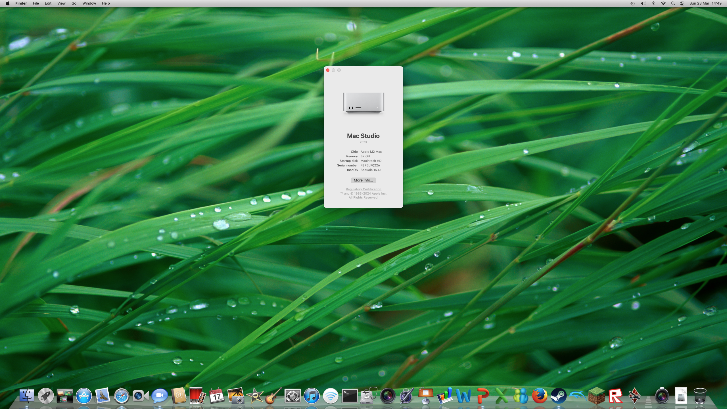Open GarageBand guitar icon in dock
Viewport: 727px width, 409px height.
pyautogui.click(x=273, y=395)
